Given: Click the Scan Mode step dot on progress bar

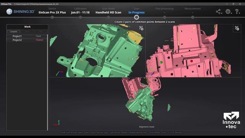Looking at the screenshot, I should tap(108, 17).
